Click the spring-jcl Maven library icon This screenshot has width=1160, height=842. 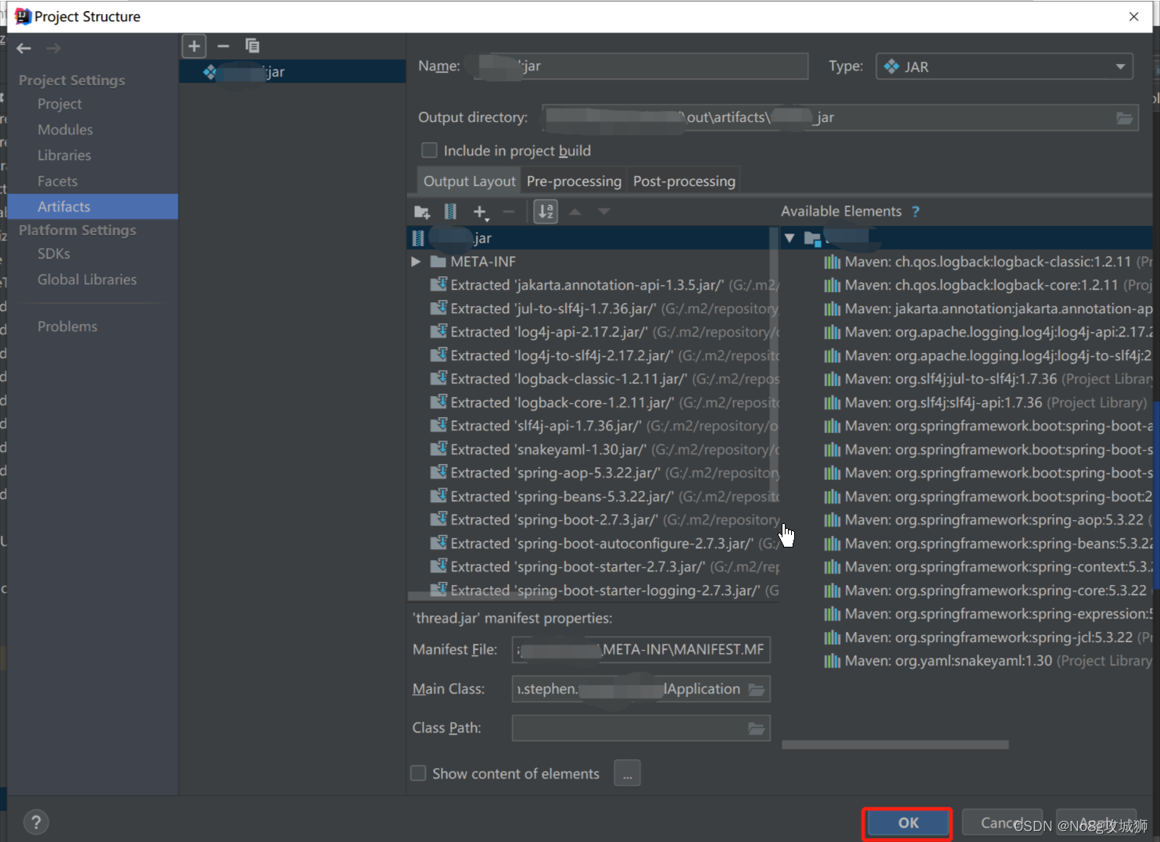pos(832,637)
